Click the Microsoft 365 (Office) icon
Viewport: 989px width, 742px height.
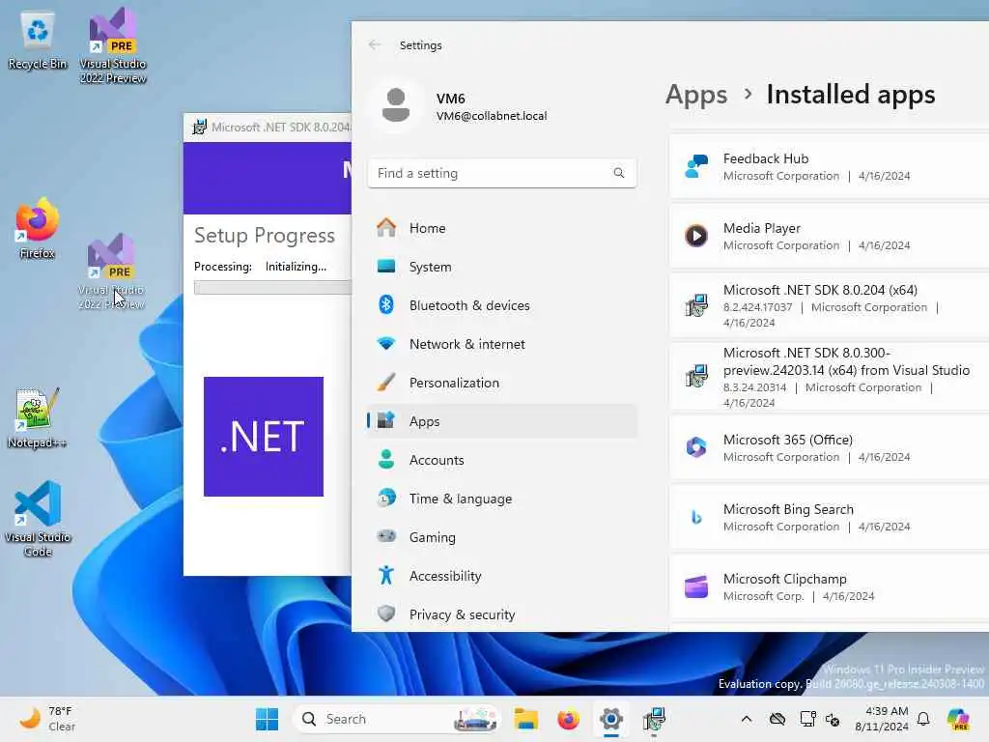coord(696,447)
